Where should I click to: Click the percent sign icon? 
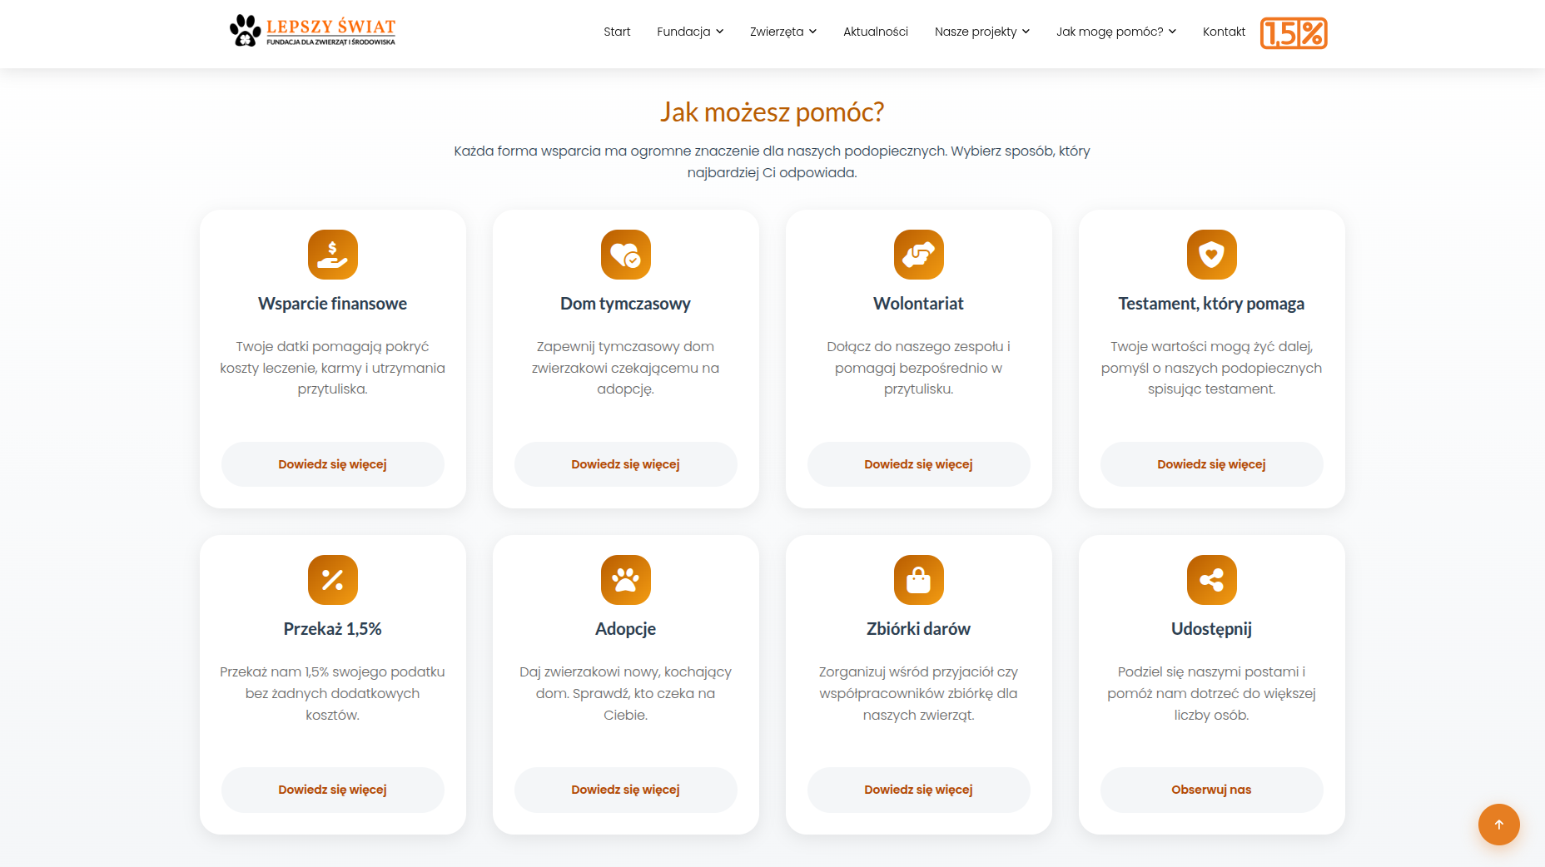tap(332, 580)
